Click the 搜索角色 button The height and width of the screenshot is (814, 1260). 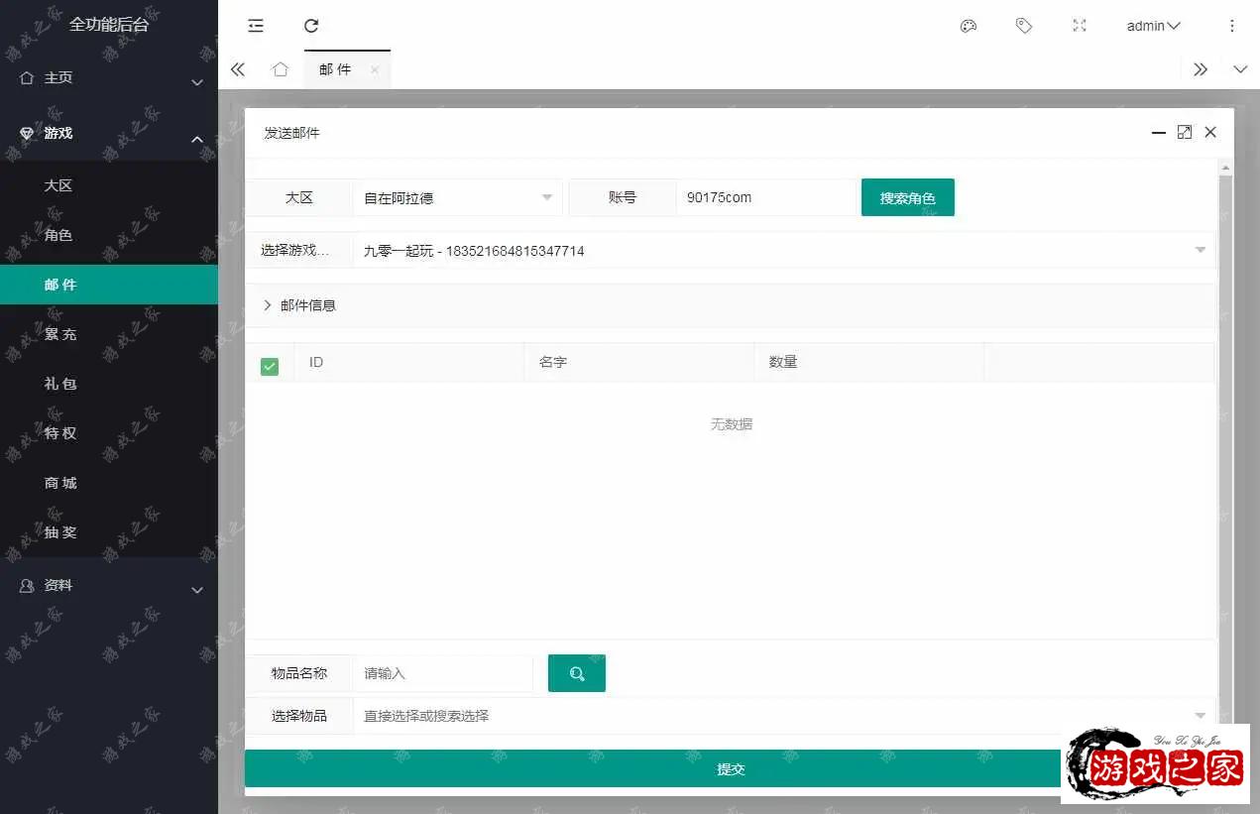click(908, 197)
